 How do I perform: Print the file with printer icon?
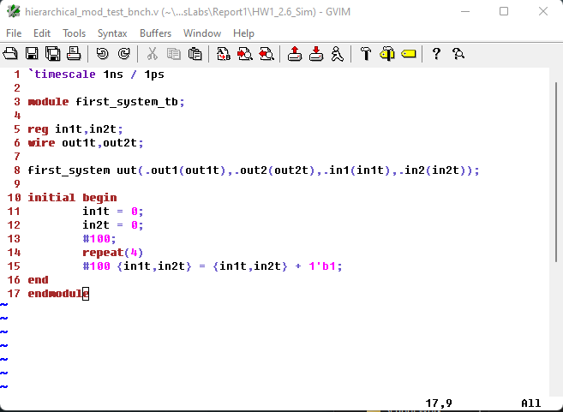pos(73,54)
